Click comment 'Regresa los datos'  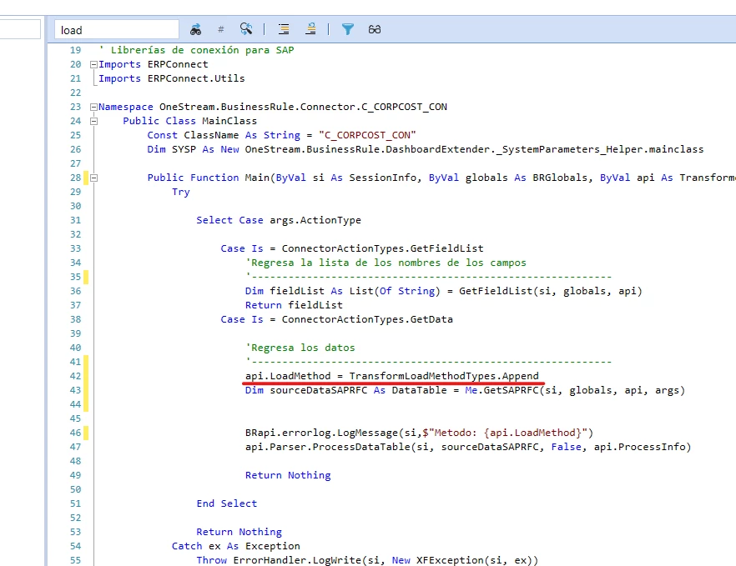(x=300, y=348)
